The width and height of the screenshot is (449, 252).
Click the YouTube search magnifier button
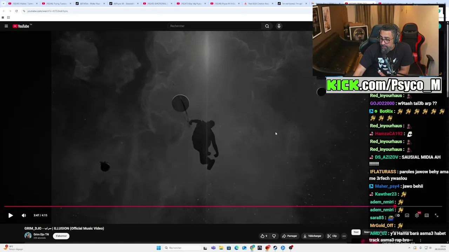(267, 26)
